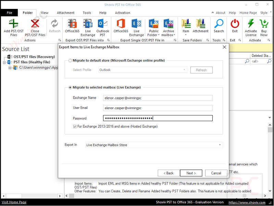Open the File menu

click(10, 13)
